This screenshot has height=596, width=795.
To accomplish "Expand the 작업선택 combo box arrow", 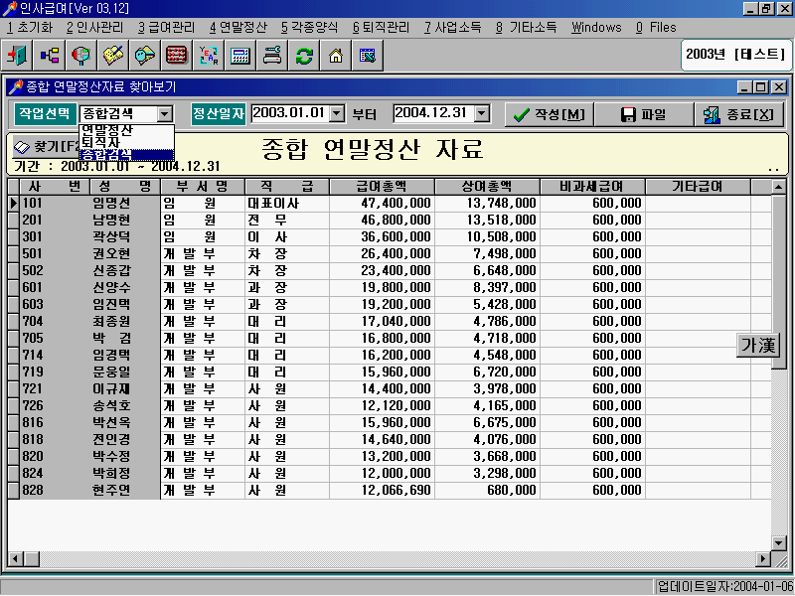I will click(165, 115).
